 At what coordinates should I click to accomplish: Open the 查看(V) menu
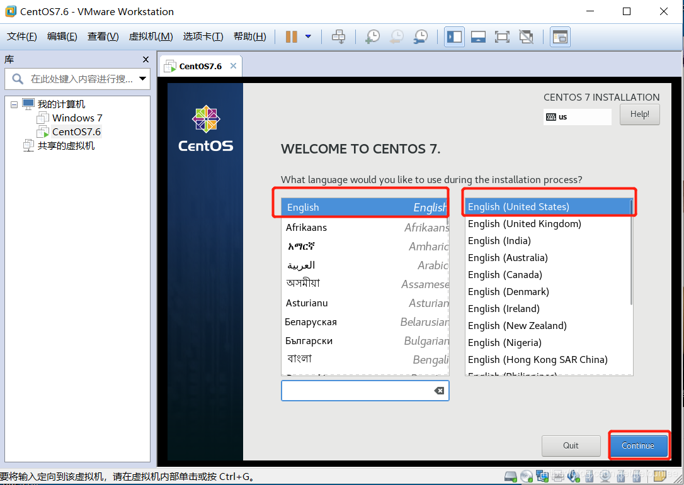coord(103,36)
